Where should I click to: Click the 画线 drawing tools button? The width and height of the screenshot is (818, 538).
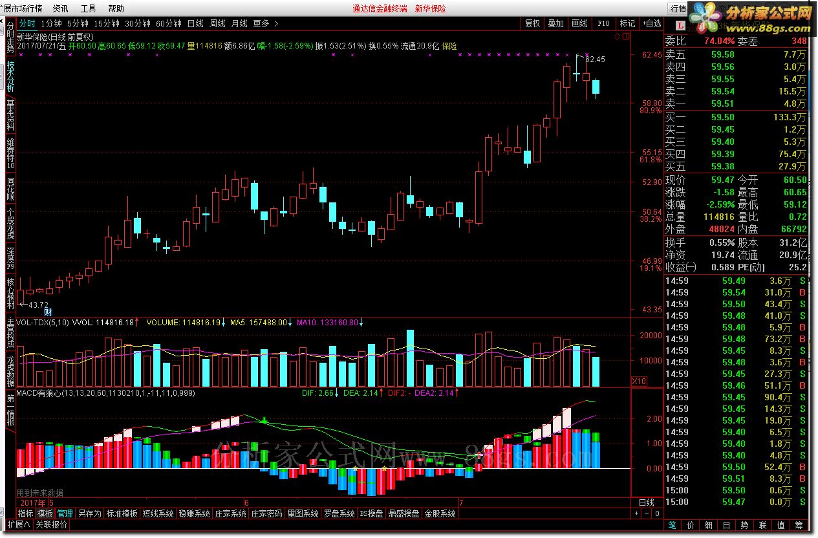(x=580, y=23)
